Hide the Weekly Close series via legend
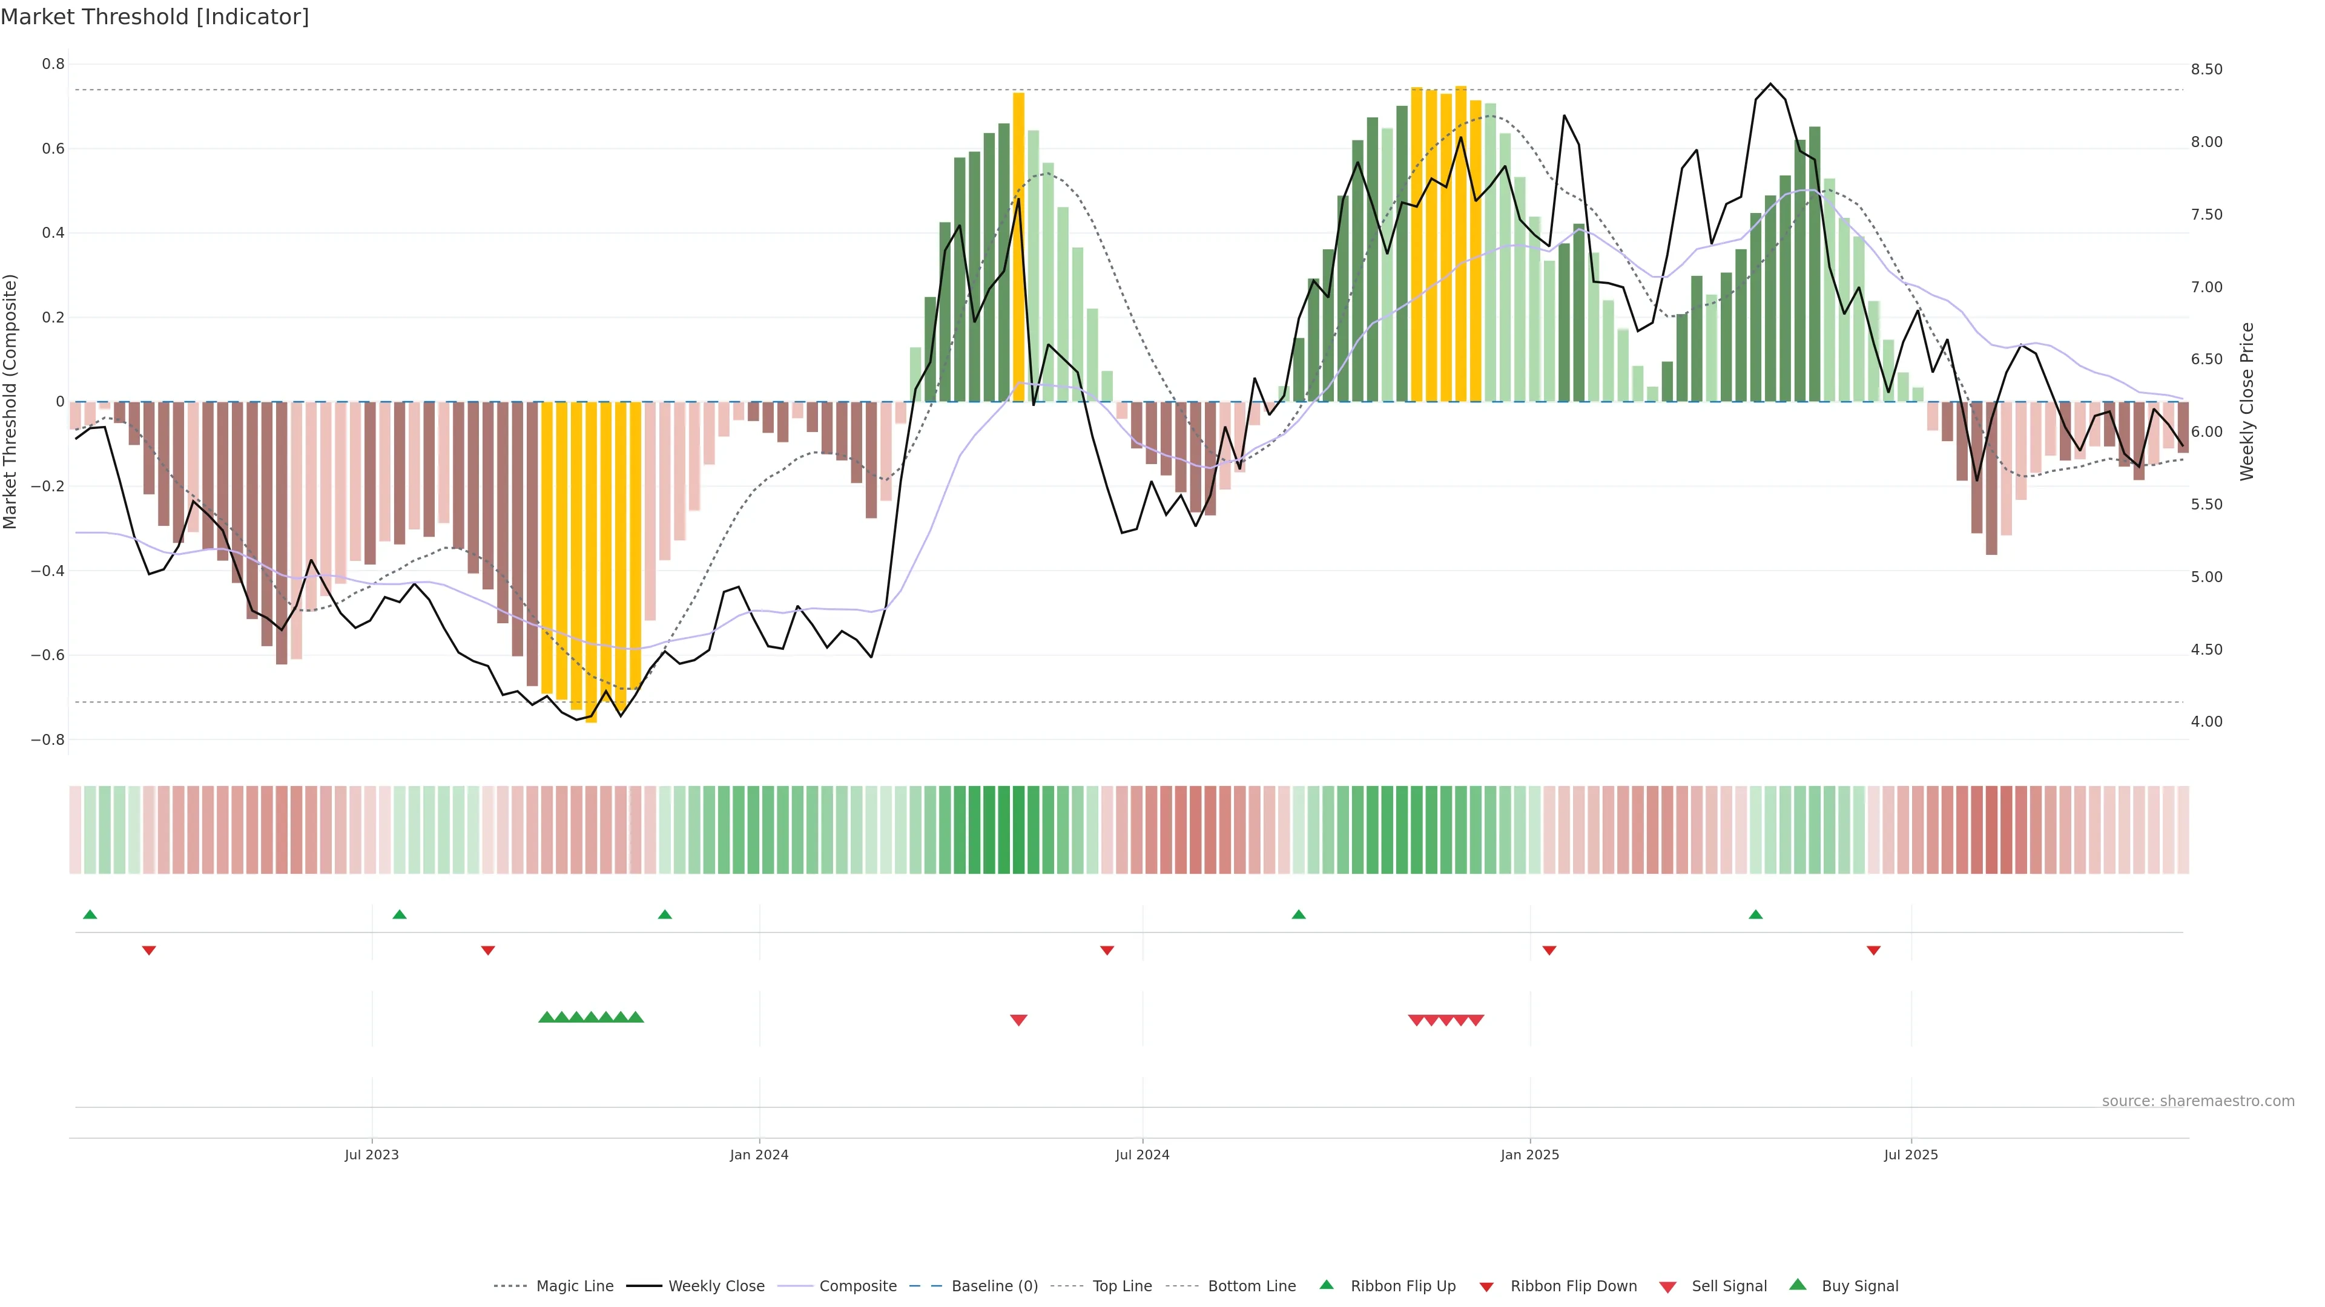This screenshot has height=1307, width=2325. click(x=716, y=1286)
